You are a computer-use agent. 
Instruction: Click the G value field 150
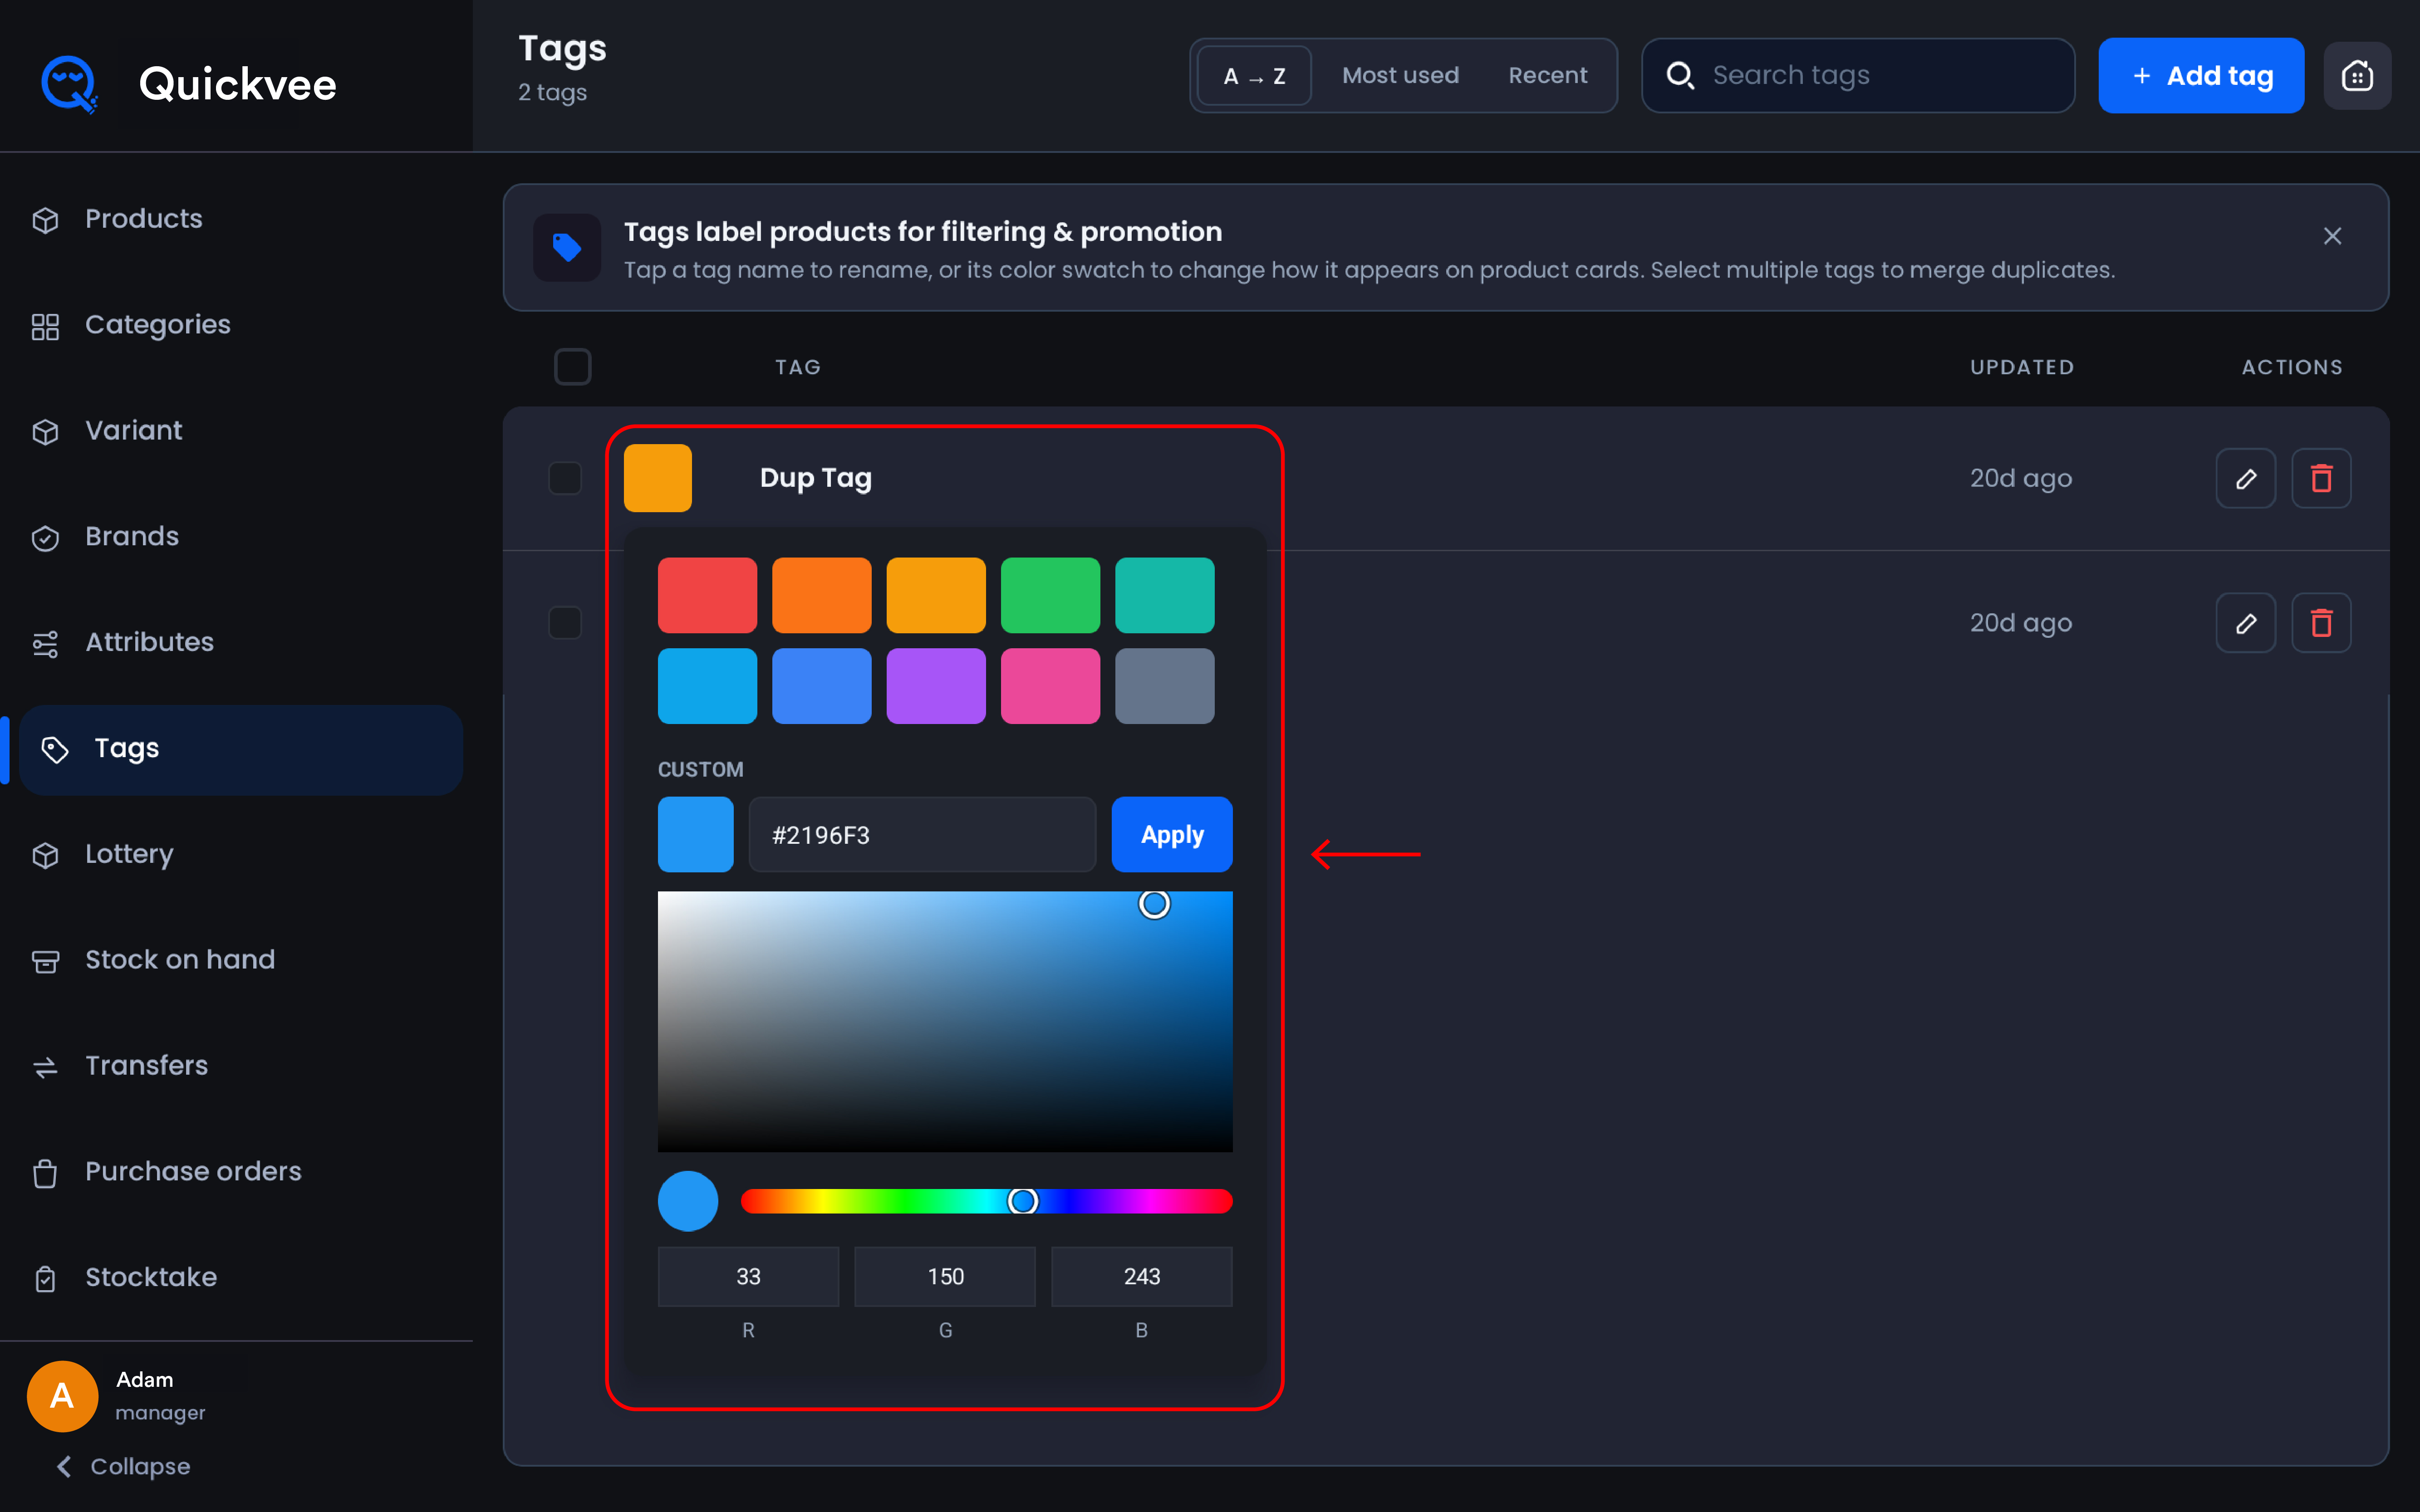945,1276
